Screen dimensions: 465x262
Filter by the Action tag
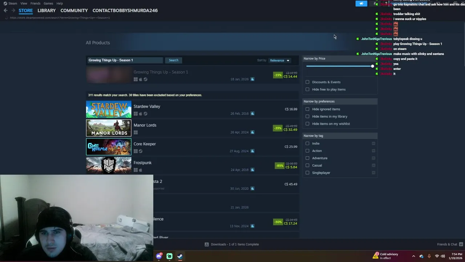coord(307,151)
